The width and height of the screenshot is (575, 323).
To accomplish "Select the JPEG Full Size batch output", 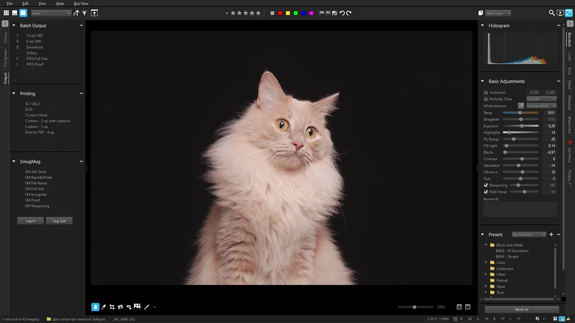I will coord(37,59).
